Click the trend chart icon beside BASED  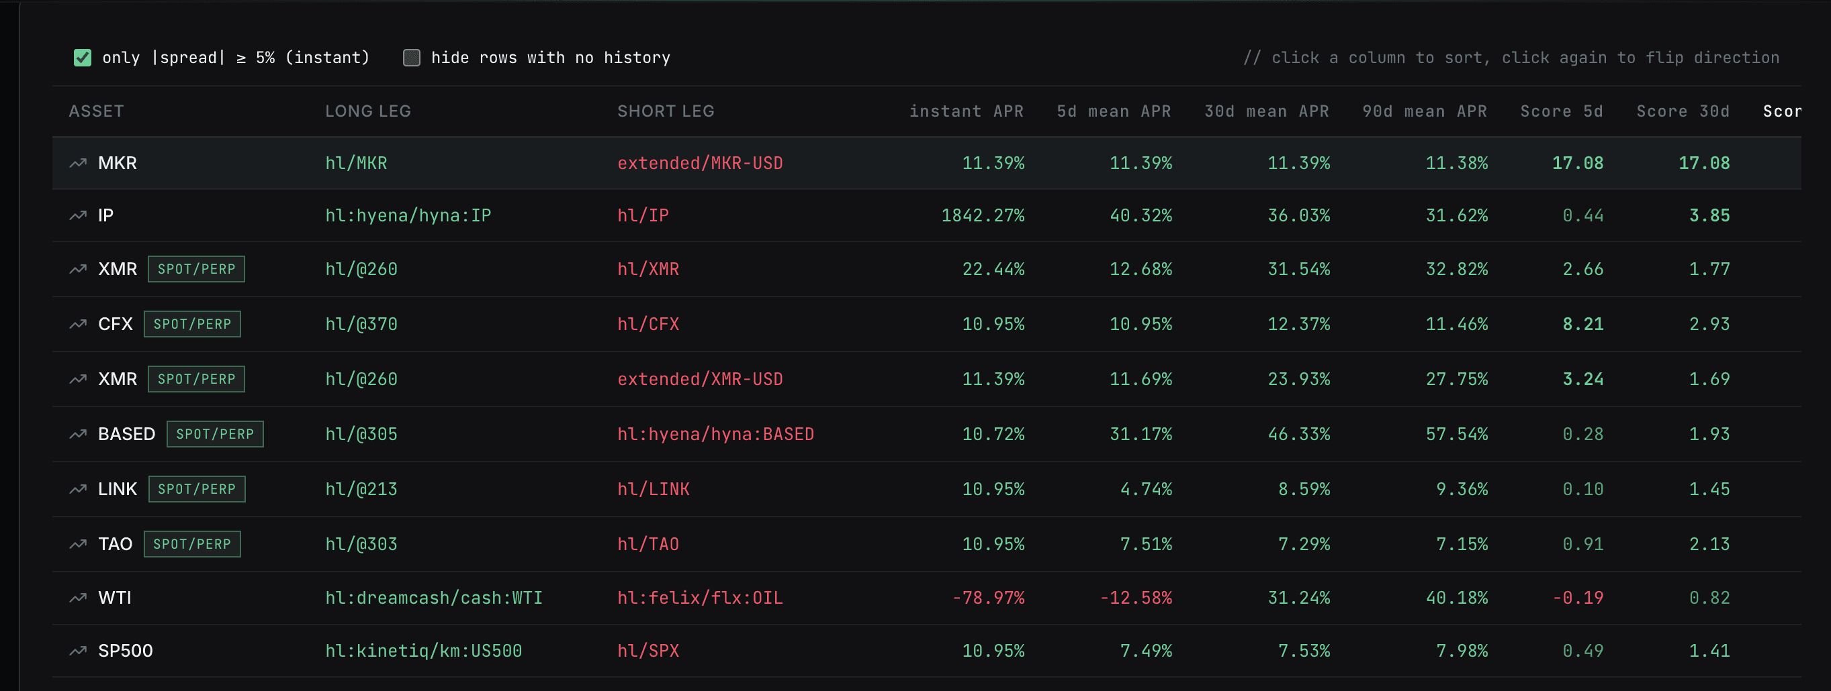tap(77, 435)
